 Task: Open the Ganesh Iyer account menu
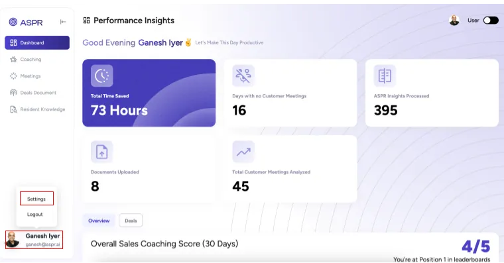(34, 240)
